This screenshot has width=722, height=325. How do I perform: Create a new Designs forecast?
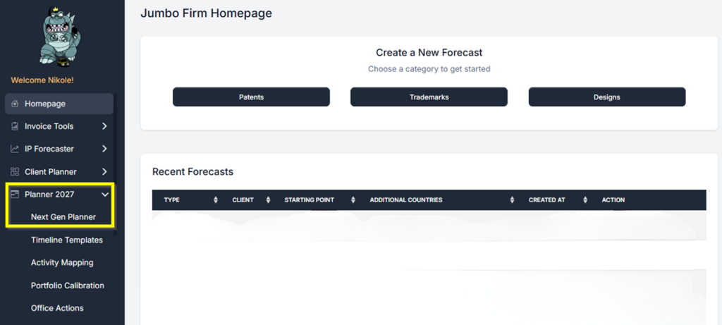(607, 97)
